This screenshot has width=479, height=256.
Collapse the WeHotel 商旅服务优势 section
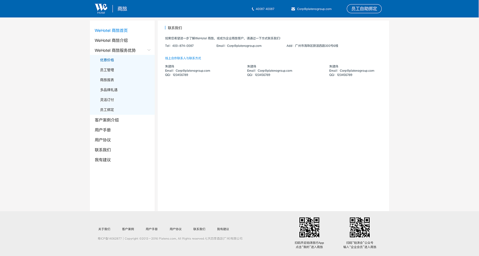point(149,49)
